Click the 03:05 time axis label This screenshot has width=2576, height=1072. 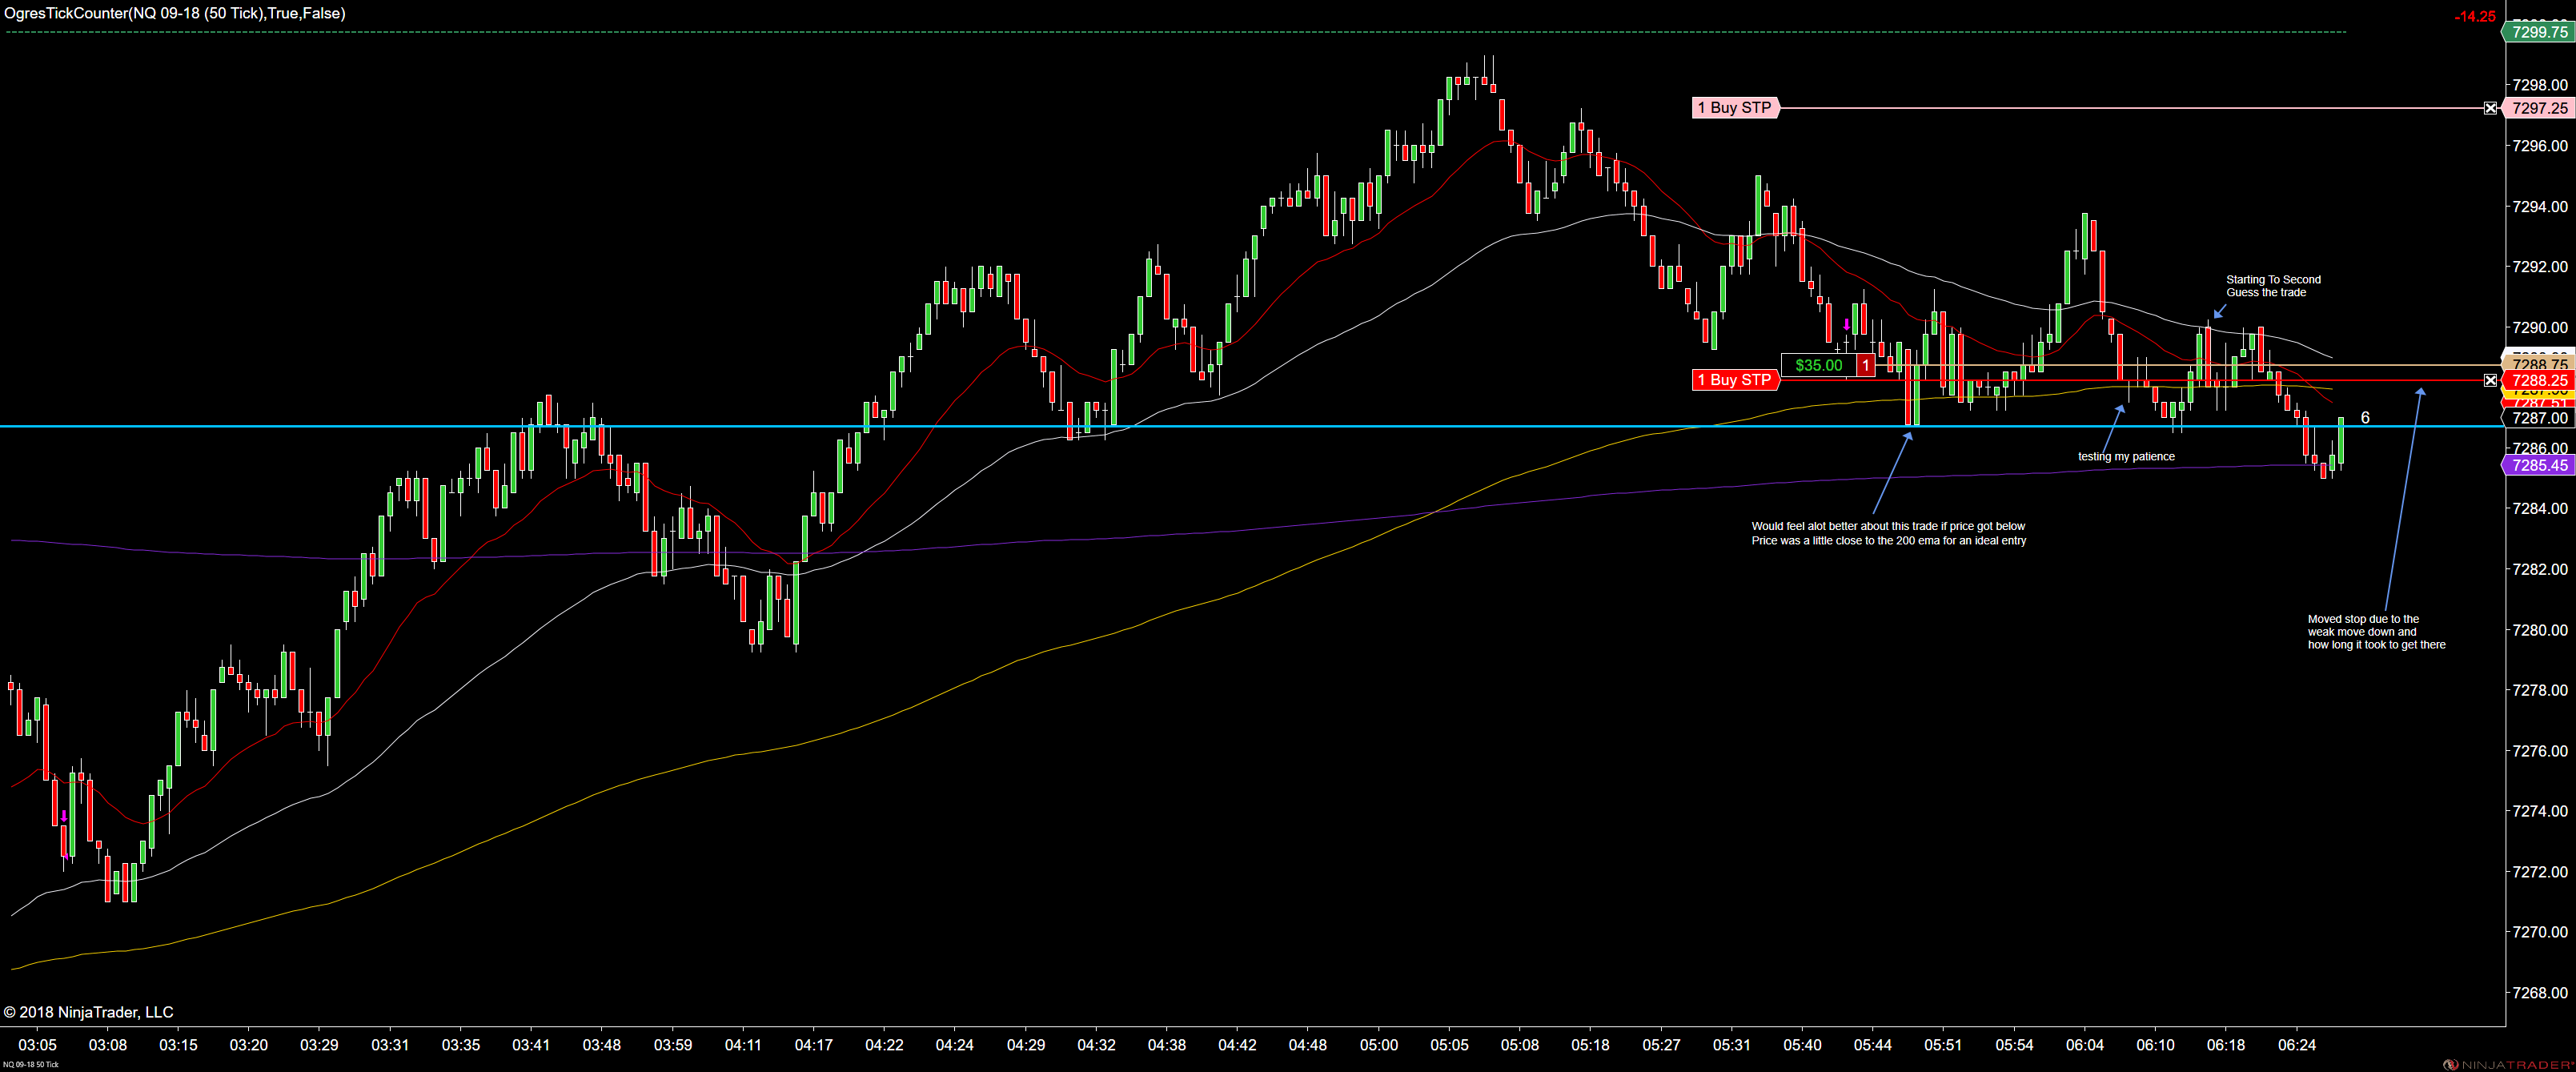click(37, 1045)
